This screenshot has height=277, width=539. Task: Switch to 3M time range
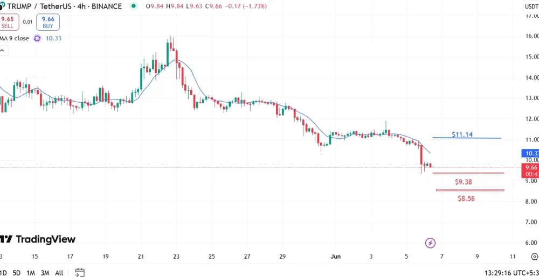[x=45, y=273]
